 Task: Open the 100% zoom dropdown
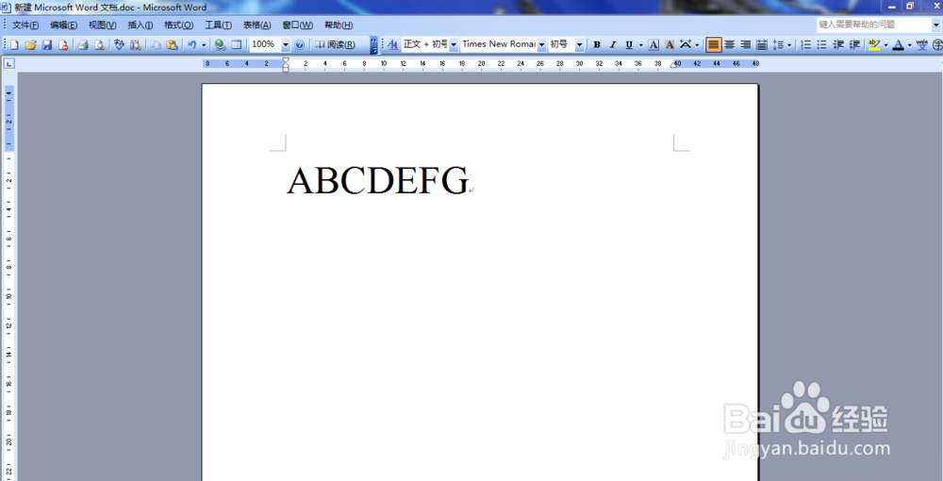point(286,44)
